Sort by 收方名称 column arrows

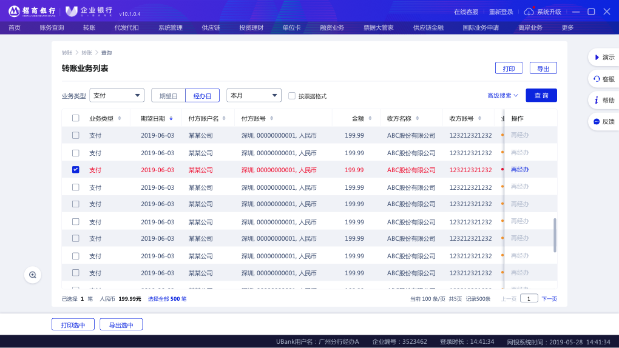pyautogui.click(x=418, y=118)
